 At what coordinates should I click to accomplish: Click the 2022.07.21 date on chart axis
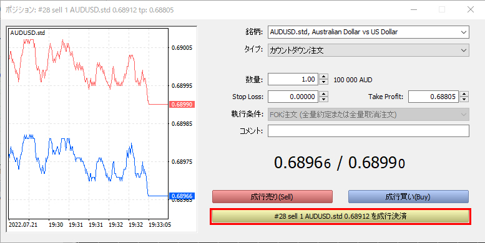tap(23, 225)
